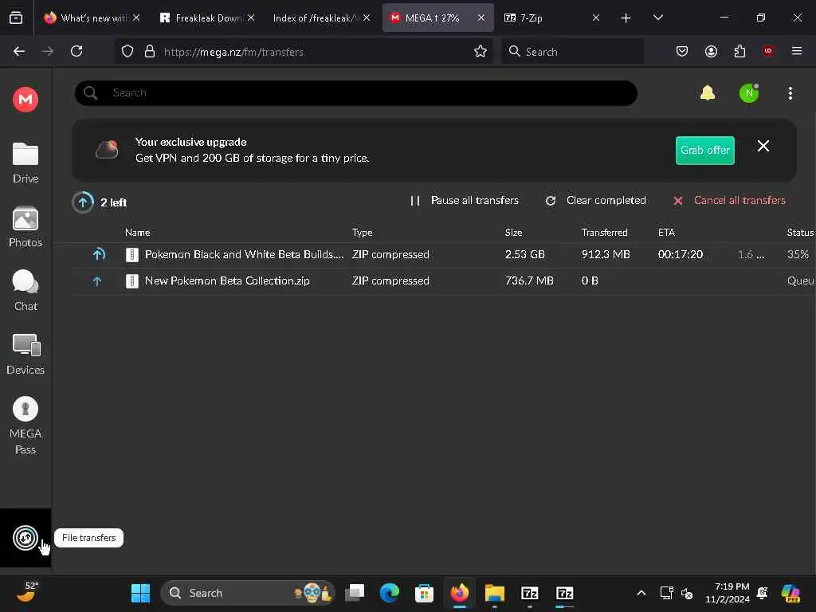Screen dimensions: 816x612
Task: Click the upload progress circle icon
Action: [x=83, y=202]
